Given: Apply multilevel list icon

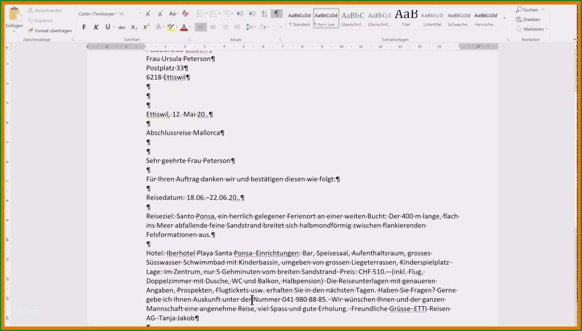Looking at the screenshot, I should (x=227, y=14).
